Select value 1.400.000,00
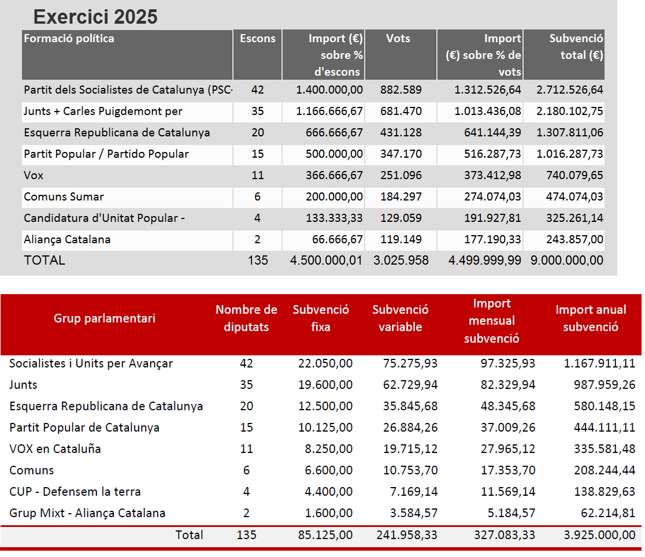The height and width of the screenshot is (557, 645). pyautogui.click(x=329, y=90)
